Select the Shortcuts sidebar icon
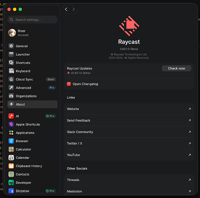Screen dimensions: 200x198 coord(11,63)
